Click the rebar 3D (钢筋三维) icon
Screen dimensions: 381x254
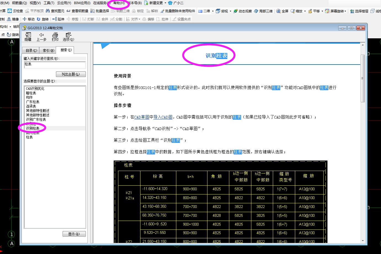click(113, 11)
